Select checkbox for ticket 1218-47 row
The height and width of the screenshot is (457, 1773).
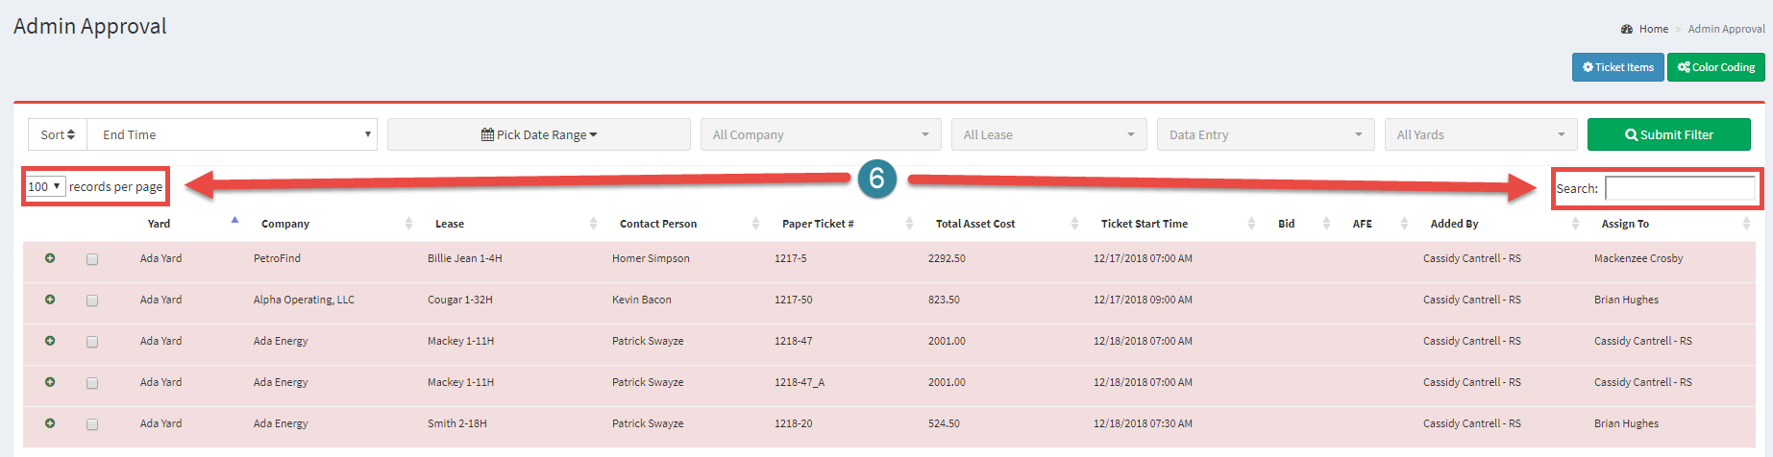(x=92, y=342)
